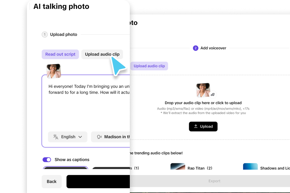Click the step 2 Add voiceover number icon

pyautogui.click(x=195, y=48)
